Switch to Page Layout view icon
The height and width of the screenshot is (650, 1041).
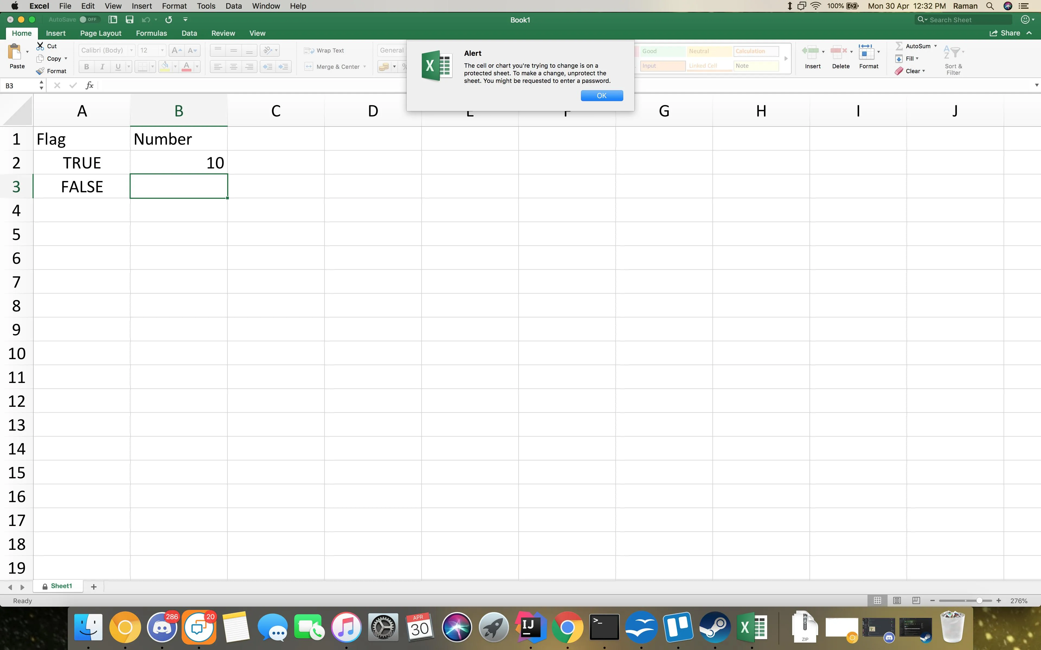[897, 600]
